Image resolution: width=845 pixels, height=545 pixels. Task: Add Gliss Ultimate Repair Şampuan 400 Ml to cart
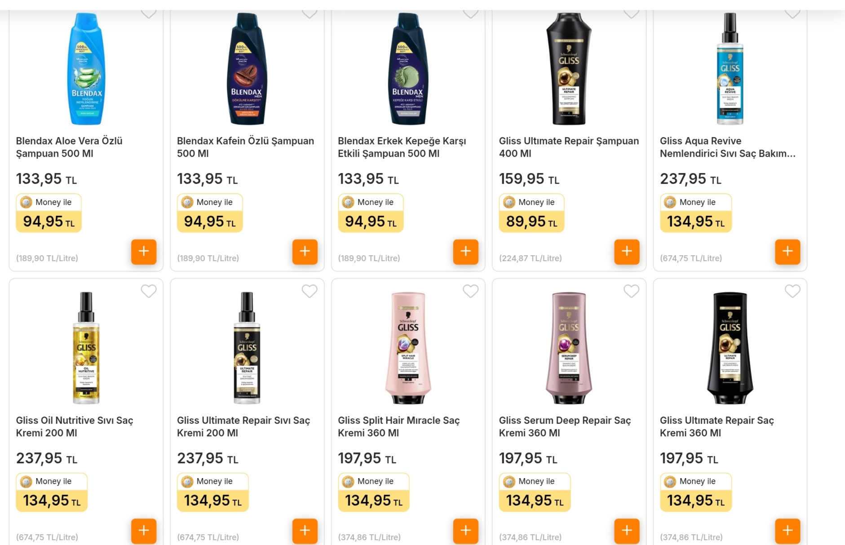627,252
